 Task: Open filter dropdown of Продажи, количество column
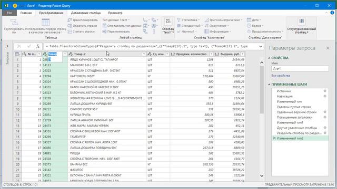211,54
